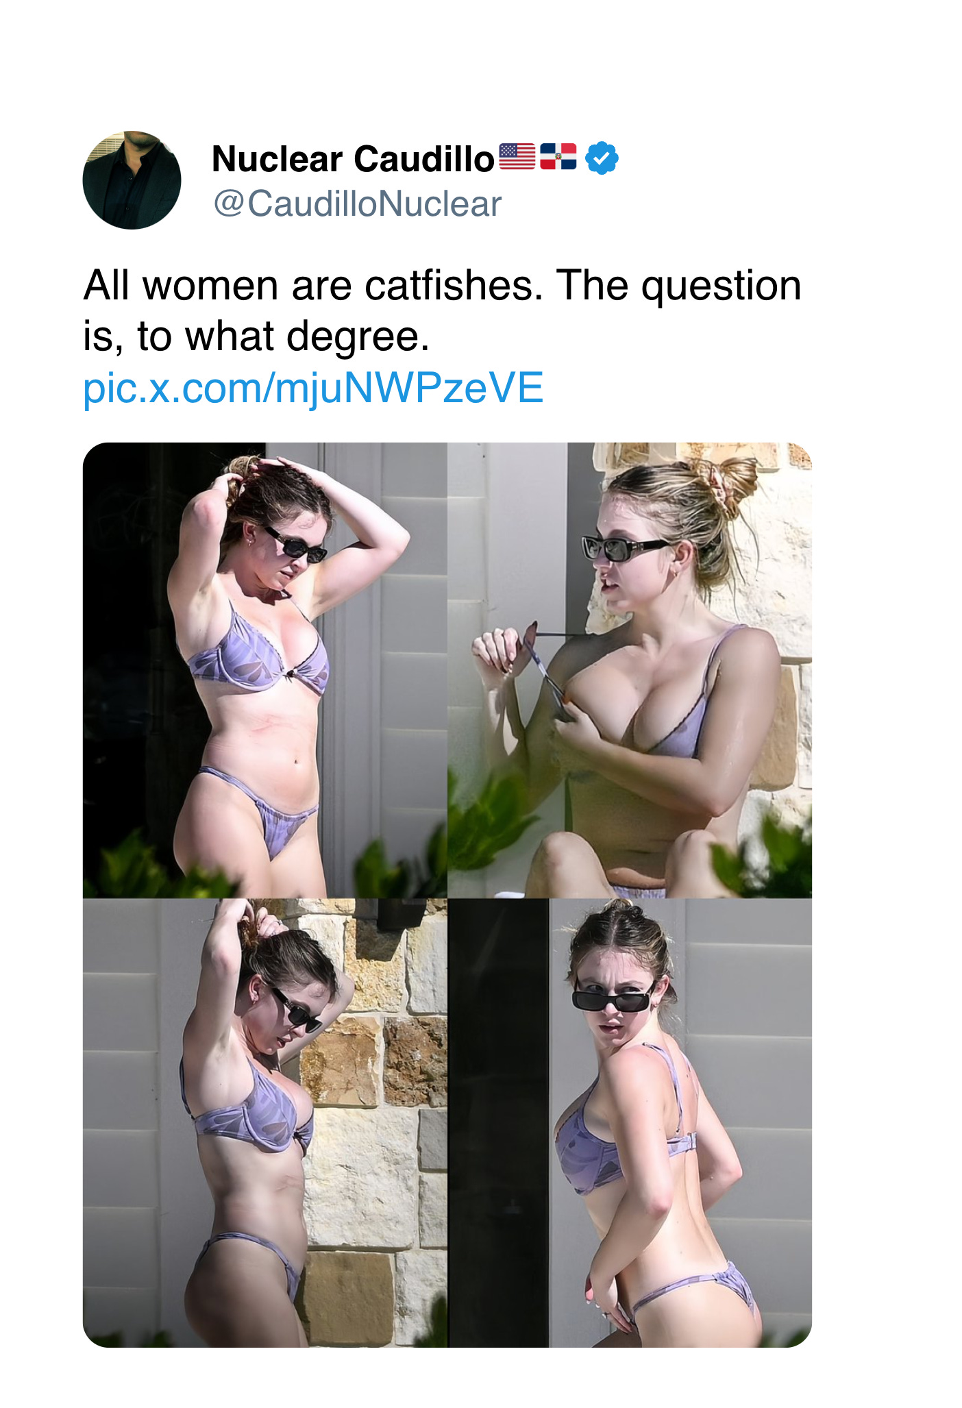Screen dimensions: 962x1408
Task: Click the dark window in bottom-right photo
Action: [x=498, y=1123]
